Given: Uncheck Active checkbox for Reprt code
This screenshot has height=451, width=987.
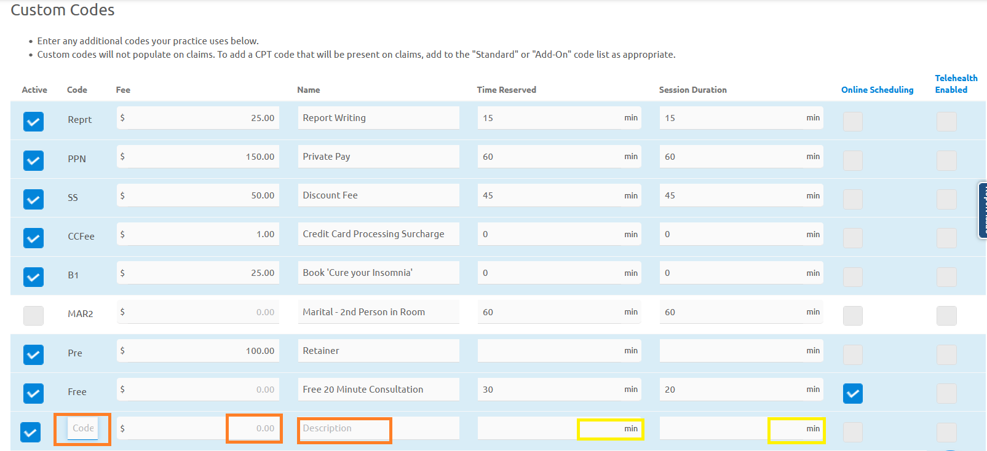Looking at the screenshot, I should point(33,122).
